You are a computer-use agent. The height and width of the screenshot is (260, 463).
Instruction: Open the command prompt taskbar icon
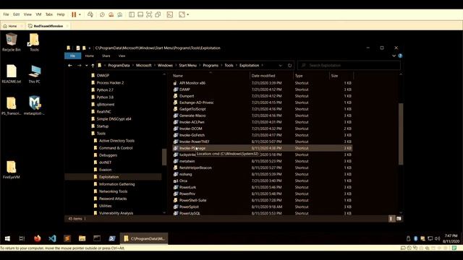pos(97,238)
